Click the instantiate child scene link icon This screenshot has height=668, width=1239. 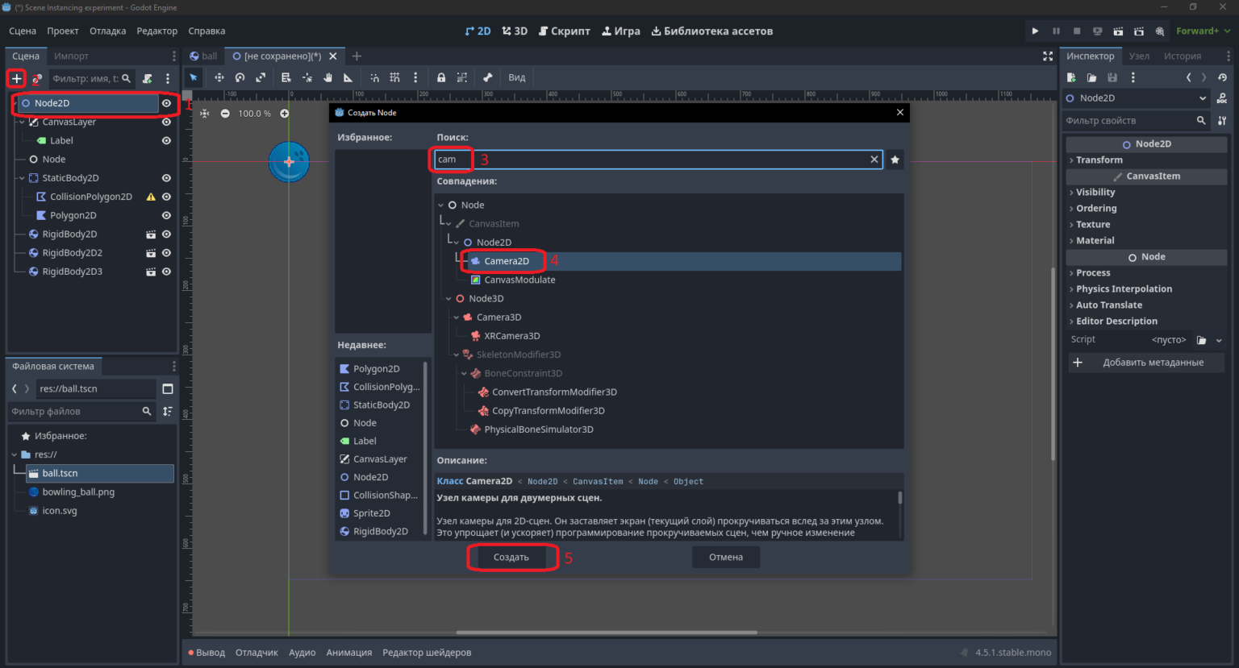(37, 78)
